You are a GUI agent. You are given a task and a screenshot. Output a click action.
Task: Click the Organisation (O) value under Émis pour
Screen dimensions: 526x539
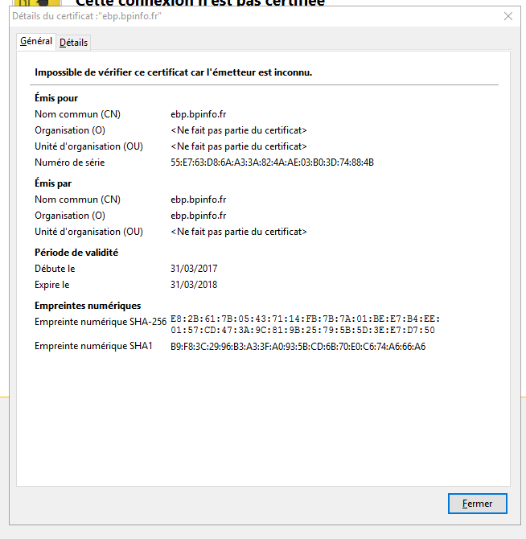coord(239,130)
